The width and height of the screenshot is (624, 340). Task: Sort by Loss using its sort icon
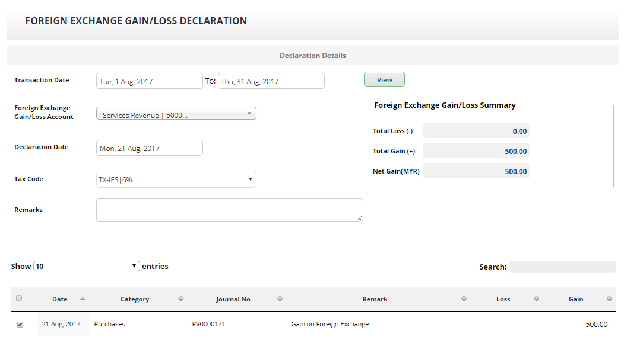point(536,299)
